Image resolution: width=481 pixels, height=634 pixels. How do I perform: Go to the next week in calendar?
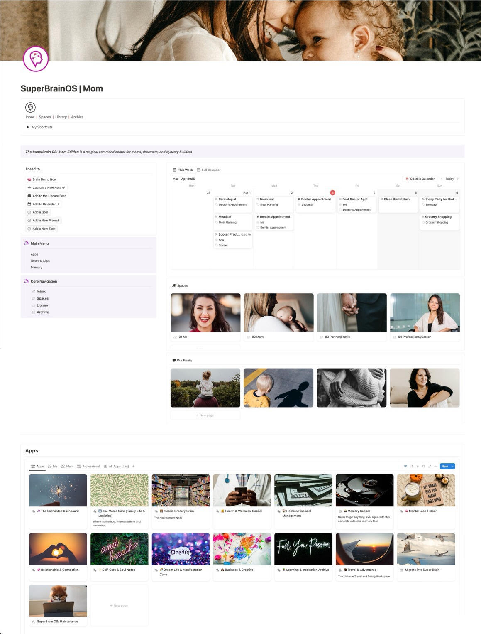(458, 179)
